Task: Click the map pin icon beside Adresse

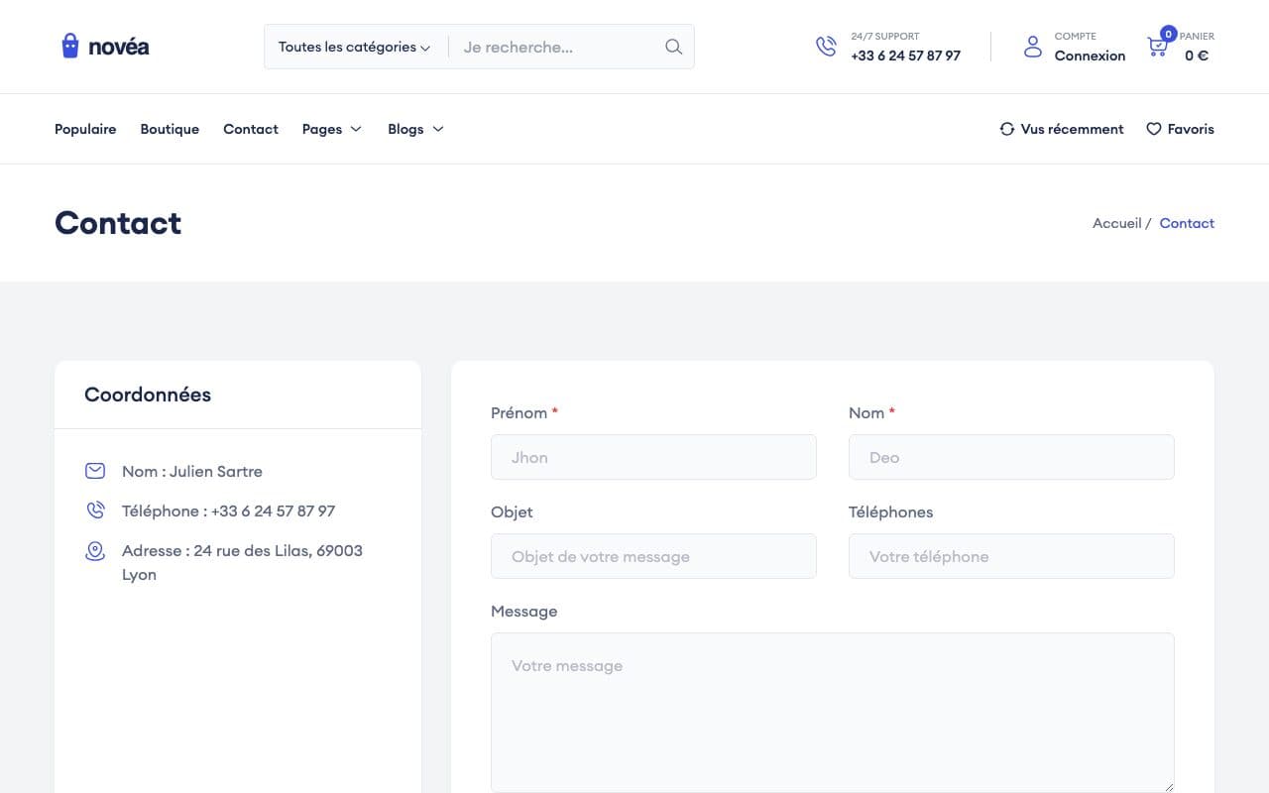Action: (95, 551)
